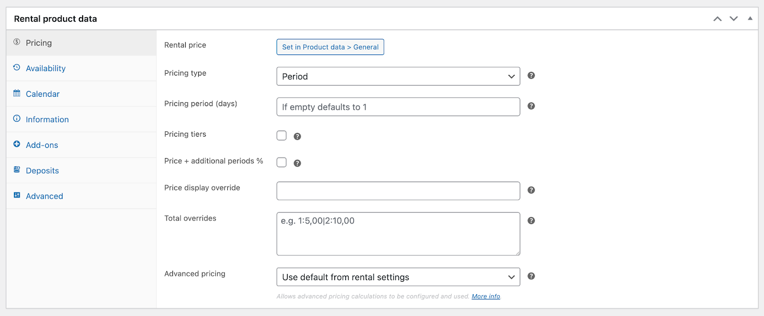Go to the Advanced tab
764x316 pixels.
click(81, 196)
